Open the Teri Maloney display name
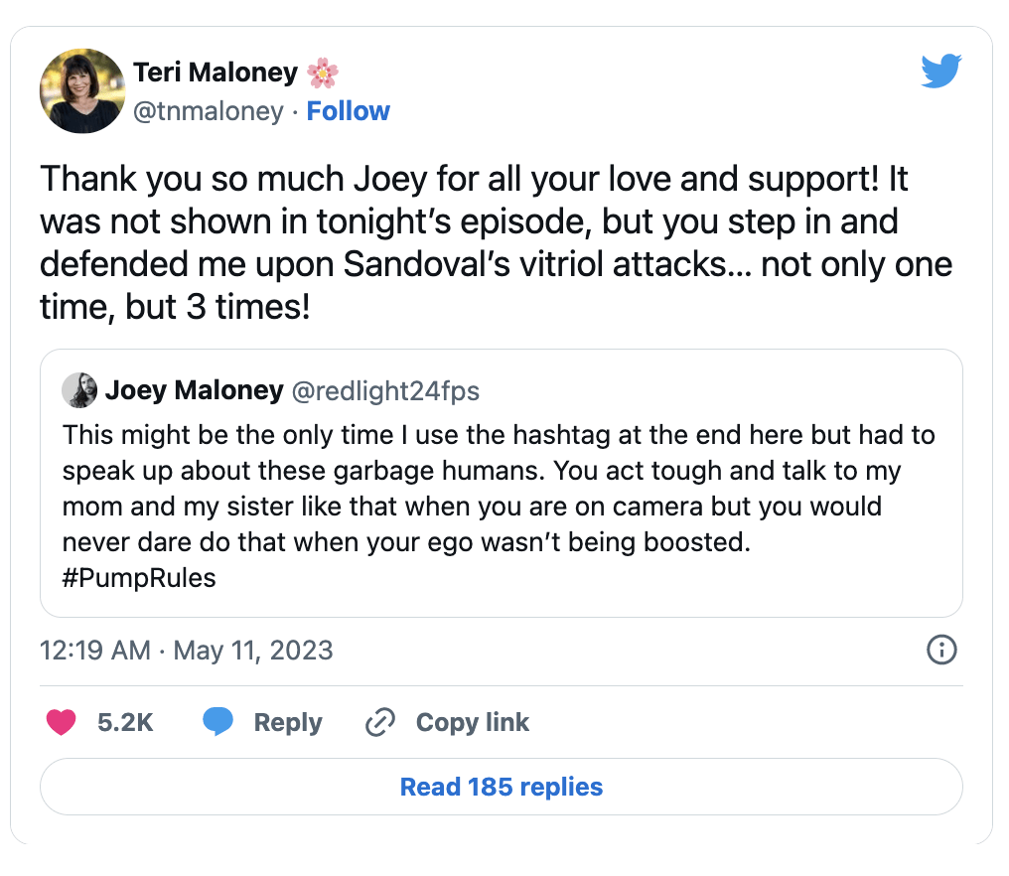 tap(216, 73)
